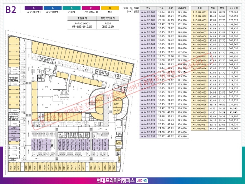
Task: Select unit A029 on the floor plan
Action: click(x=14, y=128)
